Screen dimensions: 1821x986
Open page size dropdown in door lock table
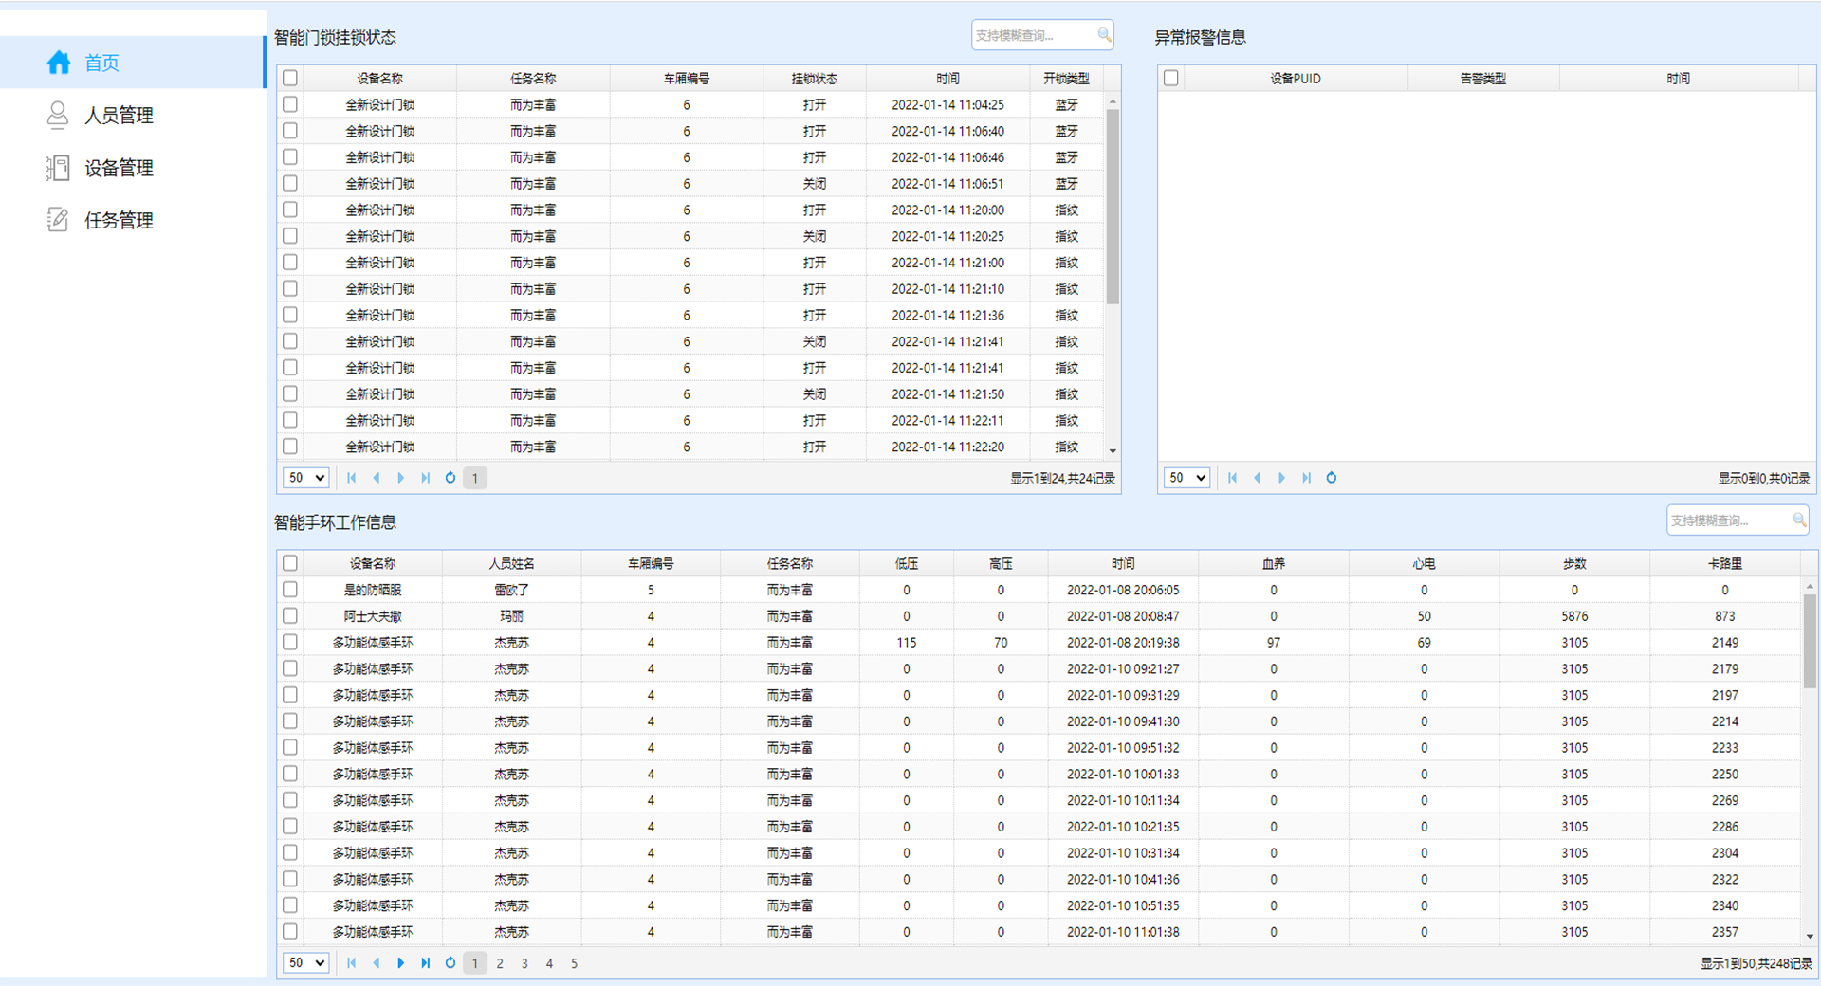(x=306, y=478)
